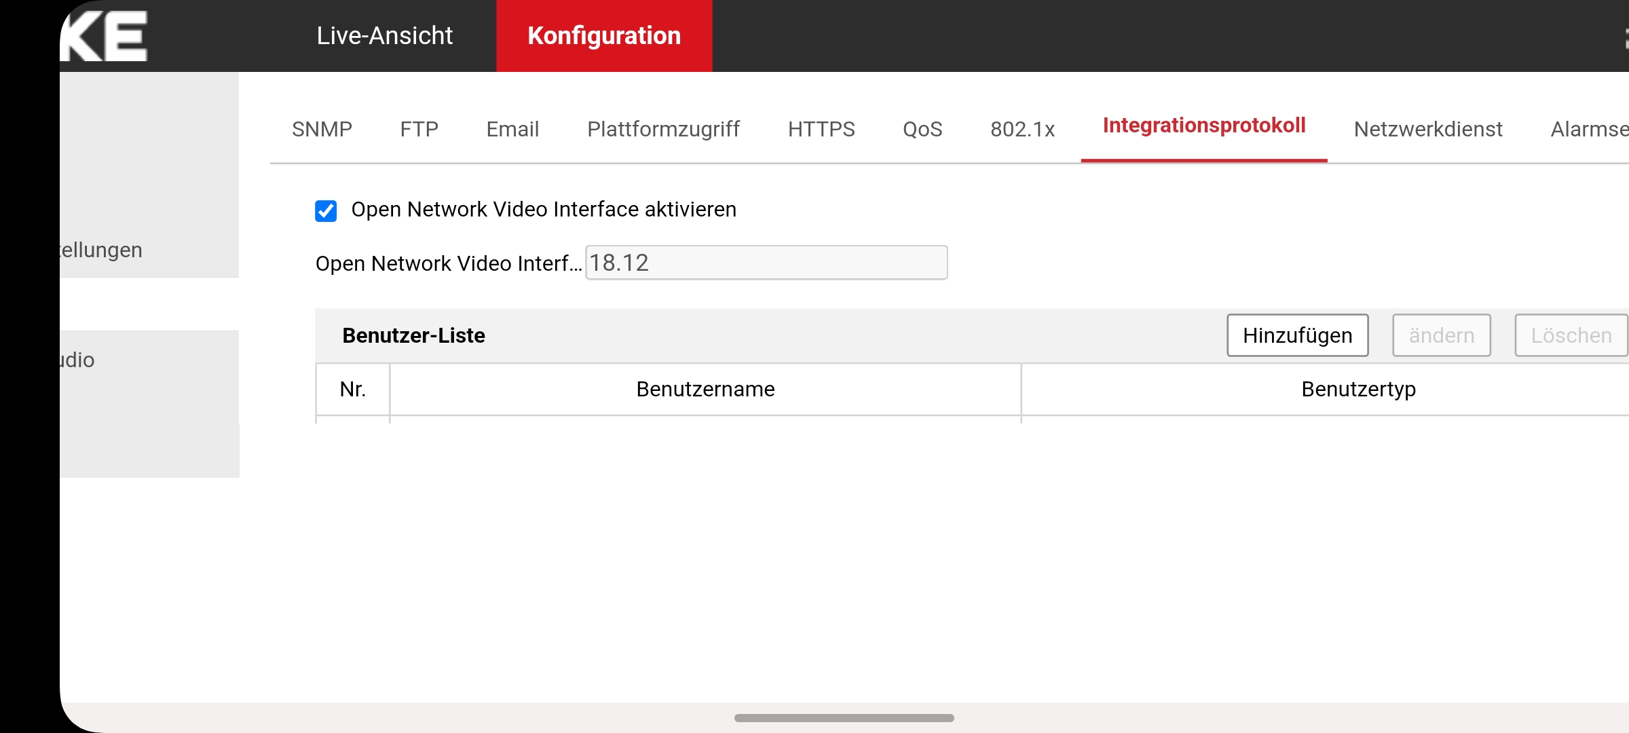The image size is (1629, 733).
Task: Switch to the HTTPS tab
Action: 821,129
